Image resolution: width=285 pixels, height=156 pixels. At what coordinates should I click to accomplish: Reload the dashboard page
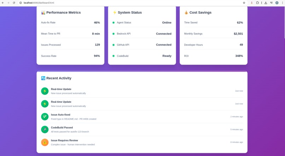[x=14, y=3]
